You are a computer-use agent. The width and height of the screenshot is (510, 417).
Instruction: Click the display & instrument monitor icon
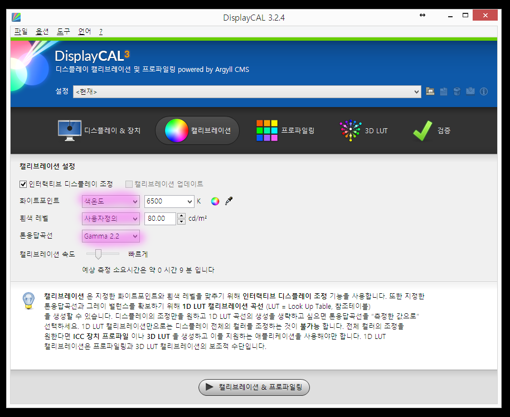point(69,130)
